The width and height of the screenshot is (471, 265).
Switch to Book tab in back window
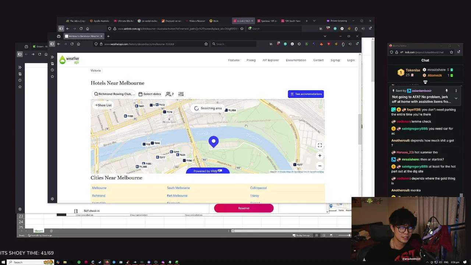click(215, 21)
